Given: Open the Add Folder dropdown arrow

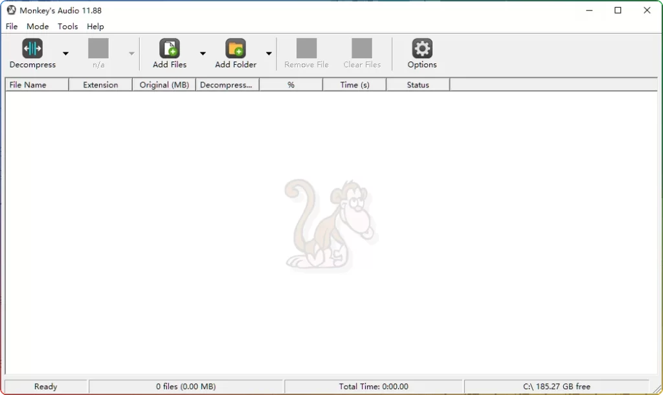Looking at the screenshot, I should [x=269, y=54].
